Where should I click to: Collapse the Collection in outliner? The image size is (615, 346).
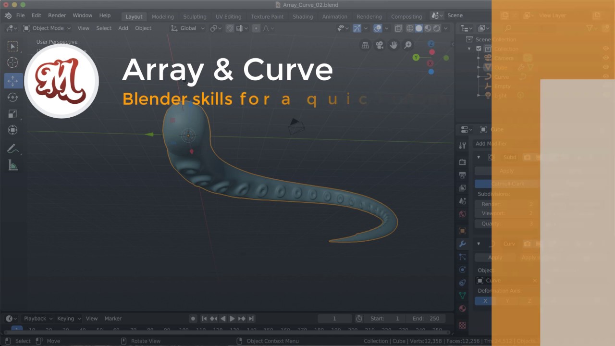469,49
